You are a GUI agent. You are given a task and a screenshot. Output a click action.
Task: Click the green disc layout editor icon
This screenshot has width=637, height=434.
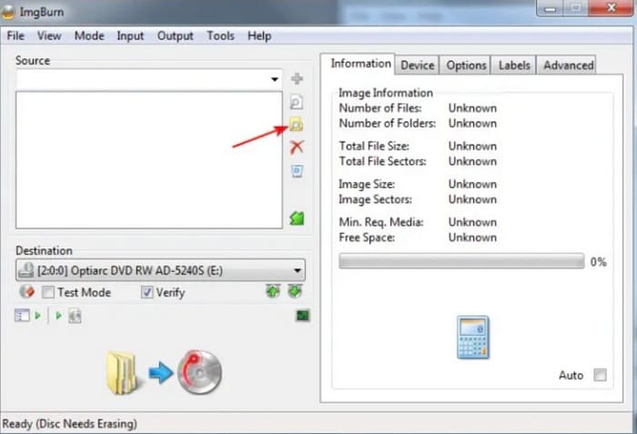[297, 218]
